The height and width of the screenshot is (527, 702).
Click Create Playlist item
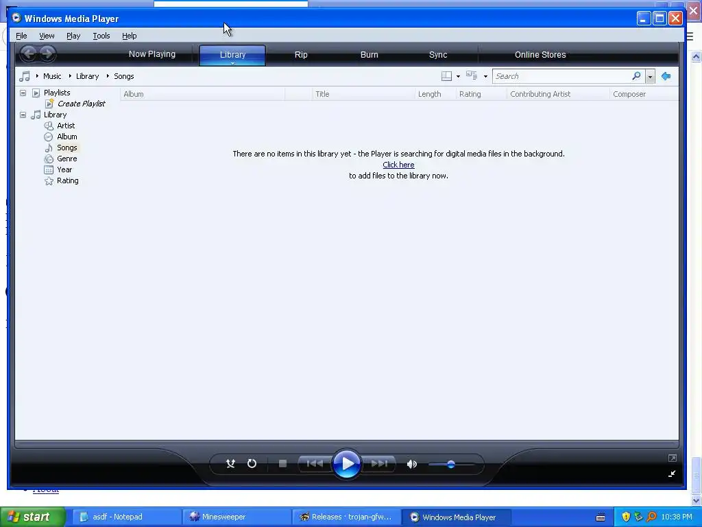pos(81,104)
